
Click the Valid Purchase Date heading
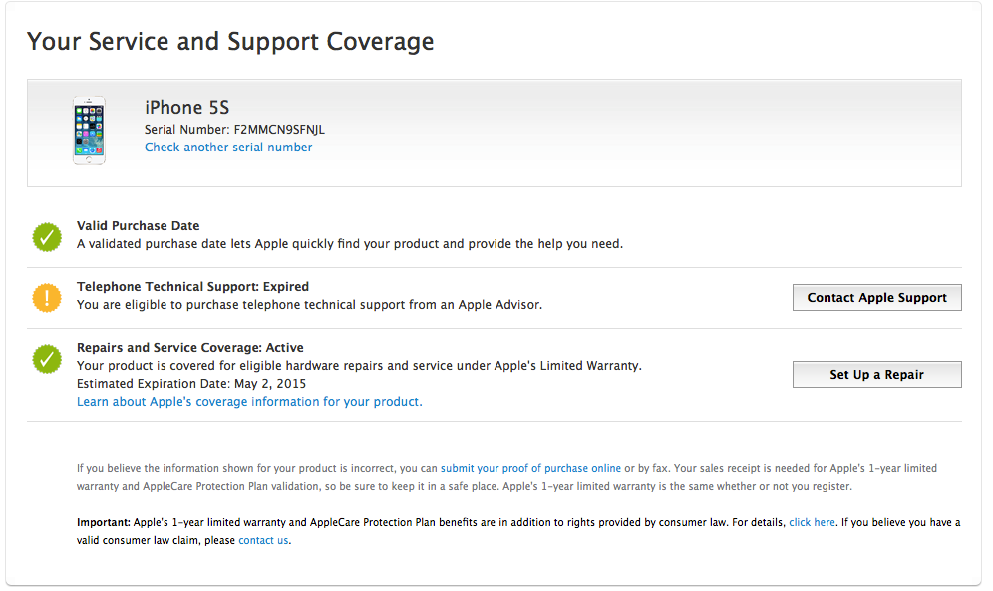[138, 226]
